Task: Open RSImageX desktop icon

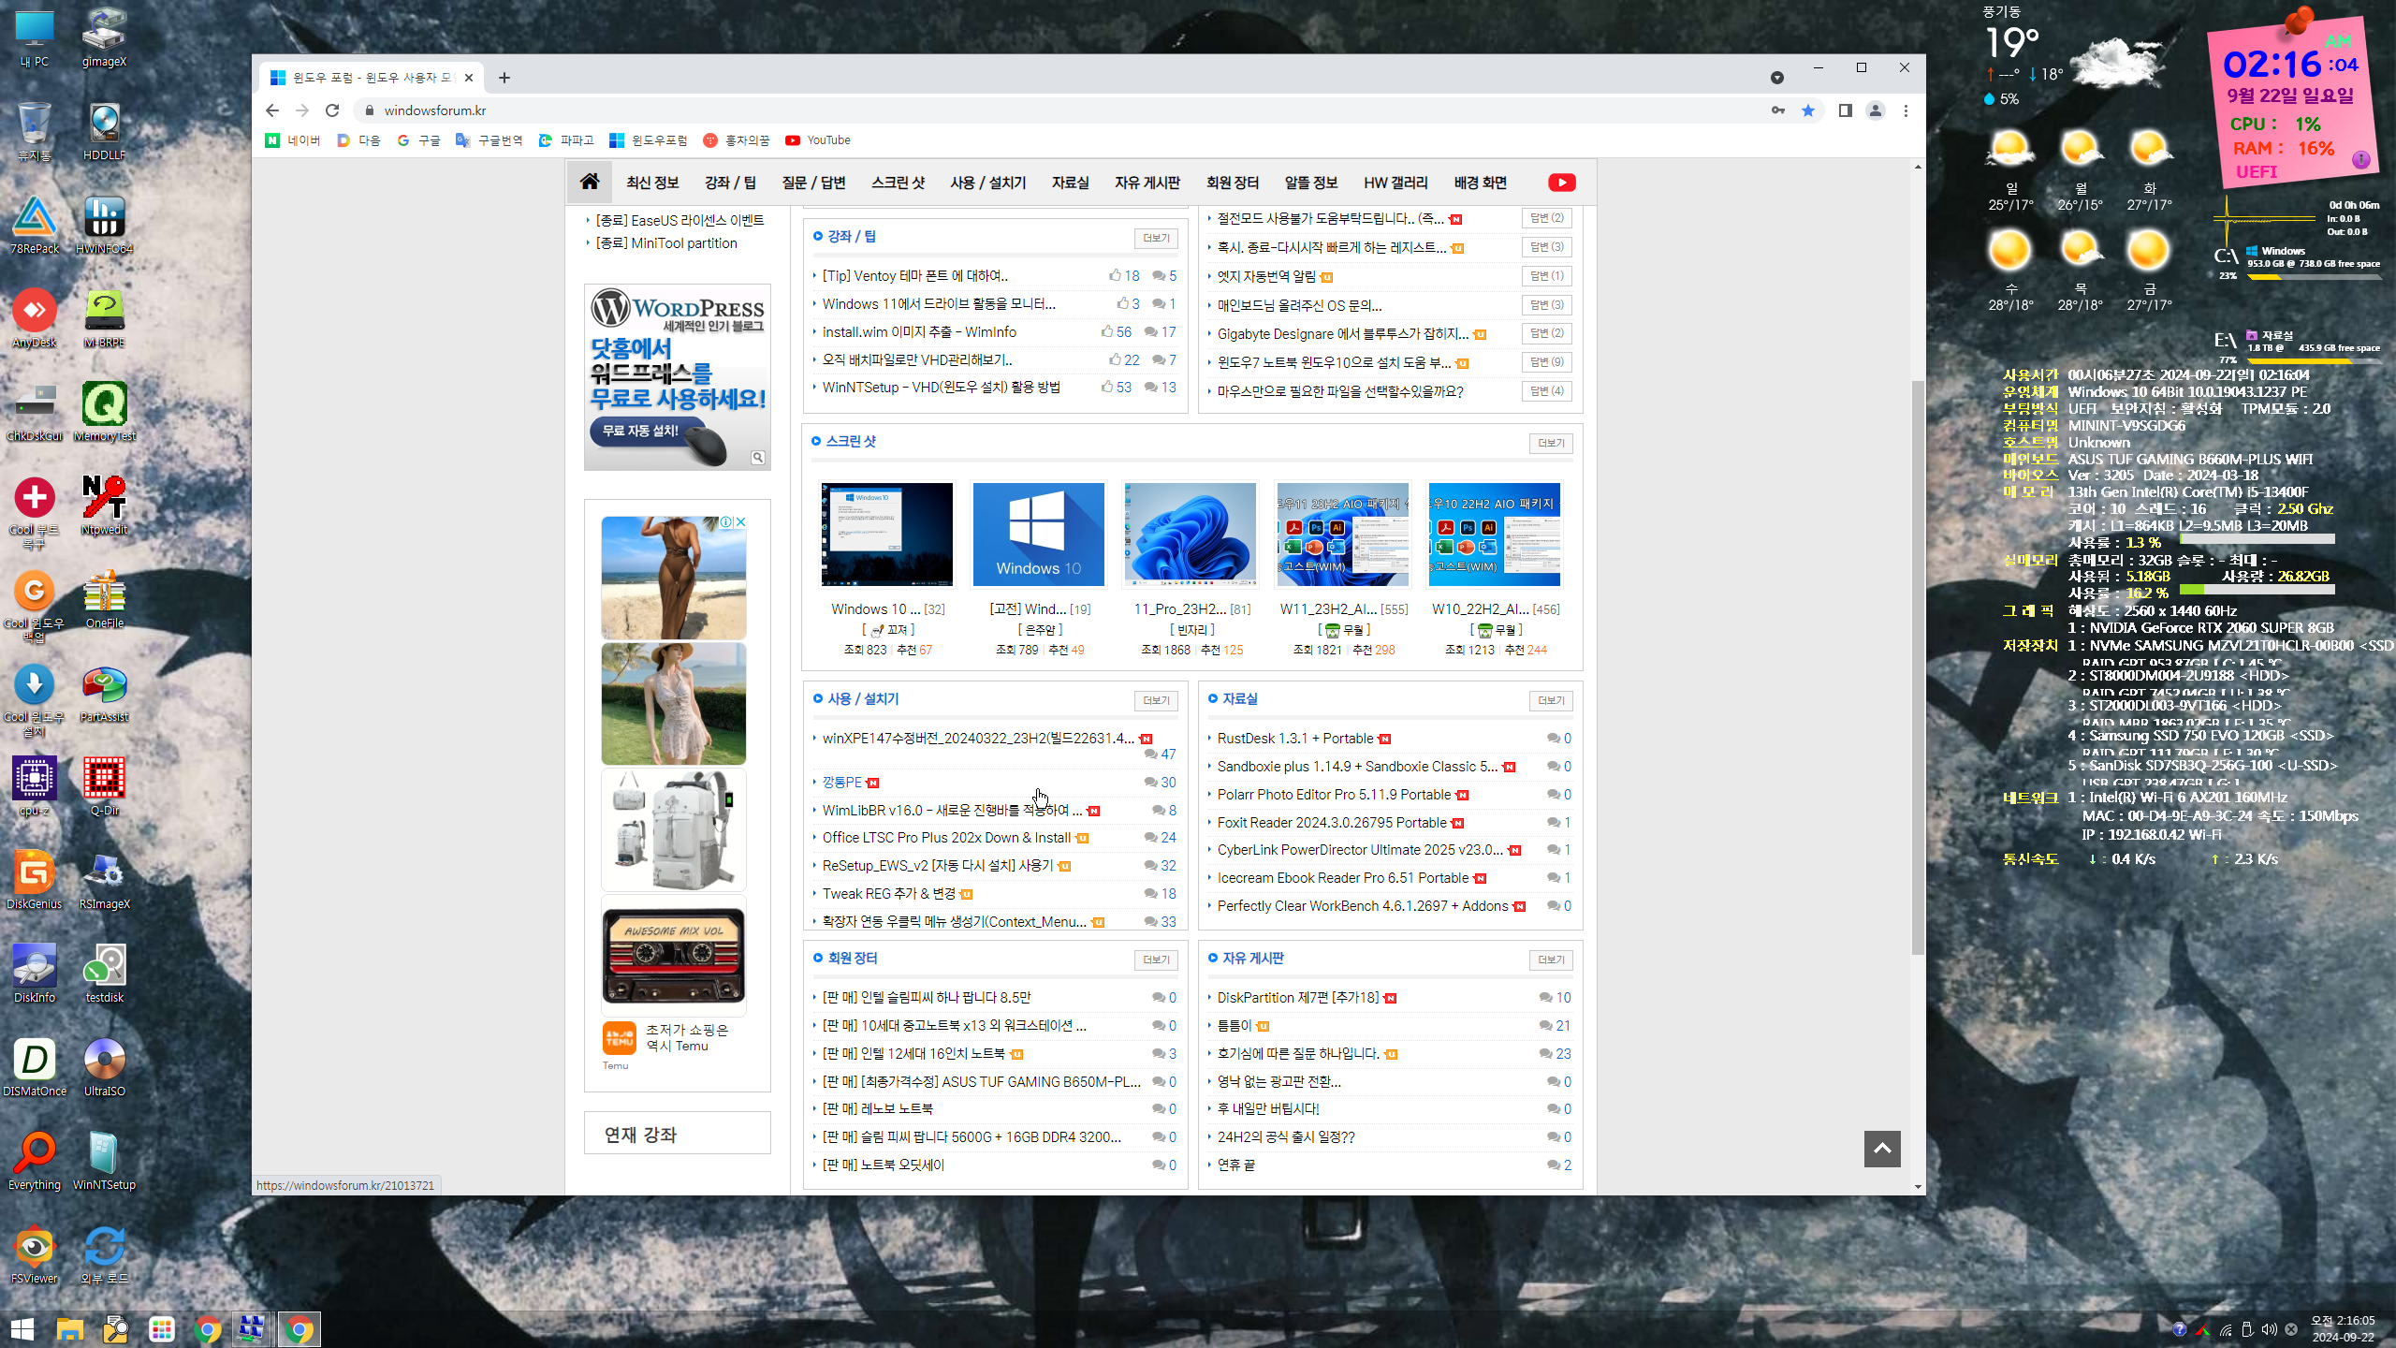Action: [104, 880]
